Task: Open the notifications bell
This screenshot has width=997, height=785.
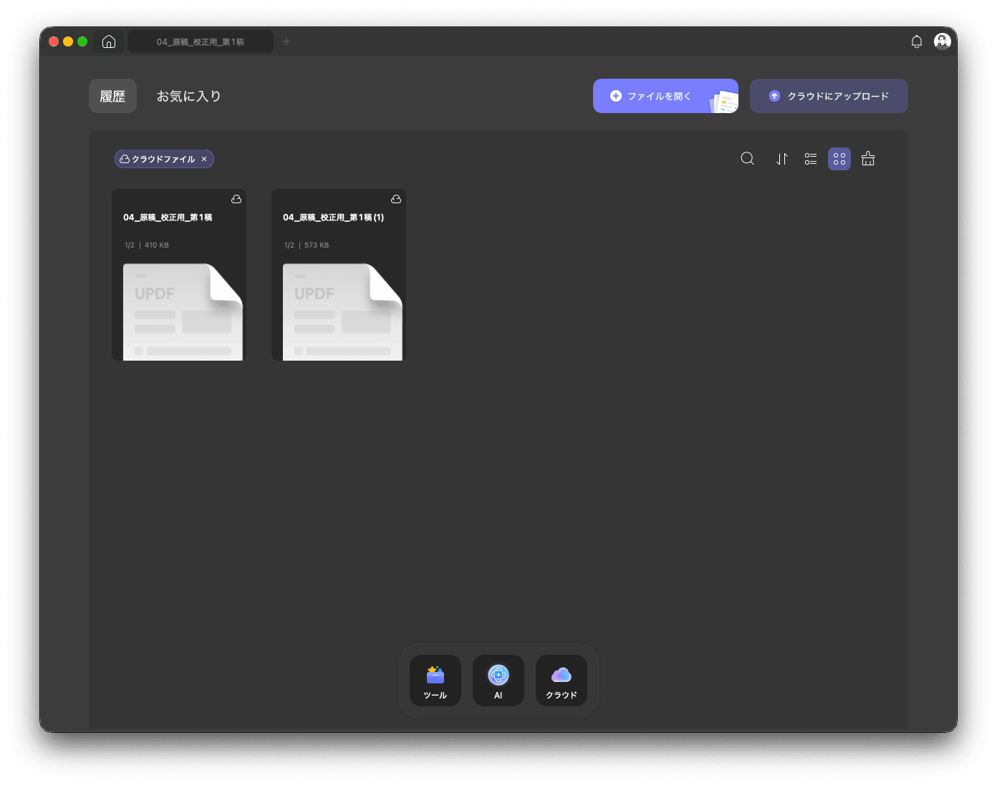Action: point(916,42)
